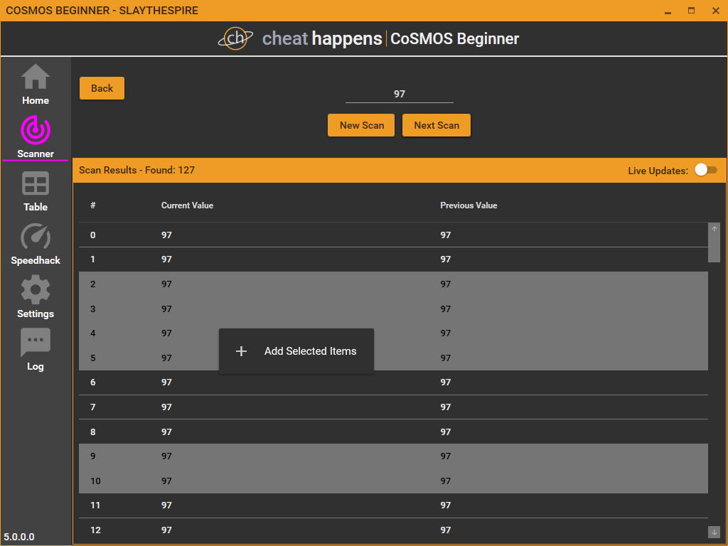Open CoSMOS Settings via the gear icon
Screen dimensions: 728x546
coord(35,296)
